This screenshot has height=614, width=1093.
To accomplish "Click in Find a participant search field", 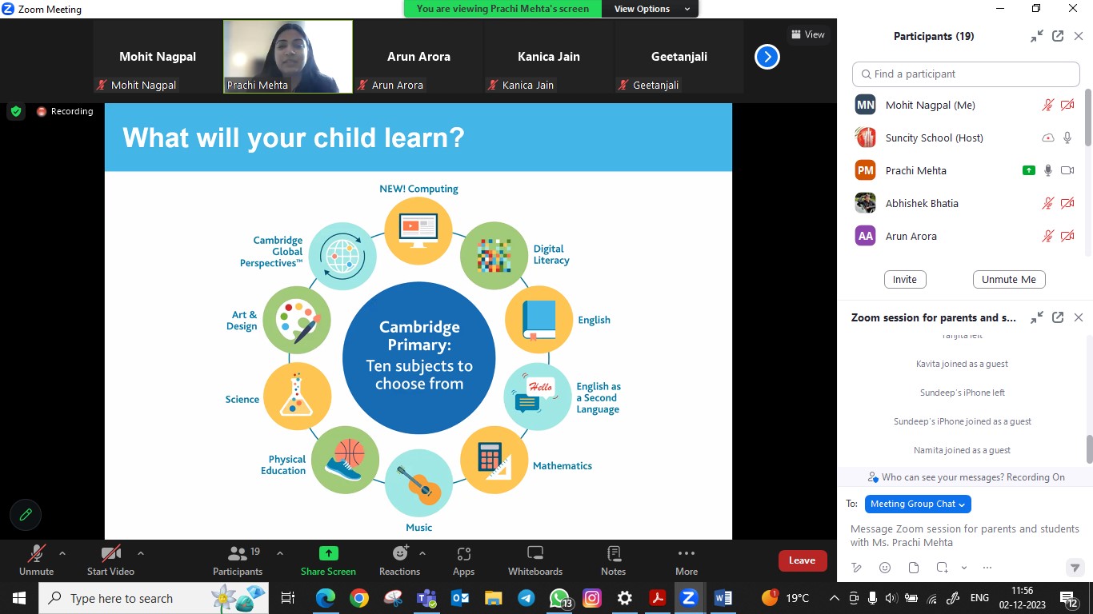I will tap(966, 74).
